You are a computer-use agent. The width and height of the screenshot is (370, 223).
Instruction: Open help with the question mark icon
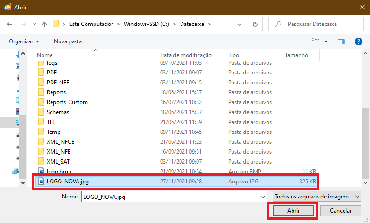358,41
